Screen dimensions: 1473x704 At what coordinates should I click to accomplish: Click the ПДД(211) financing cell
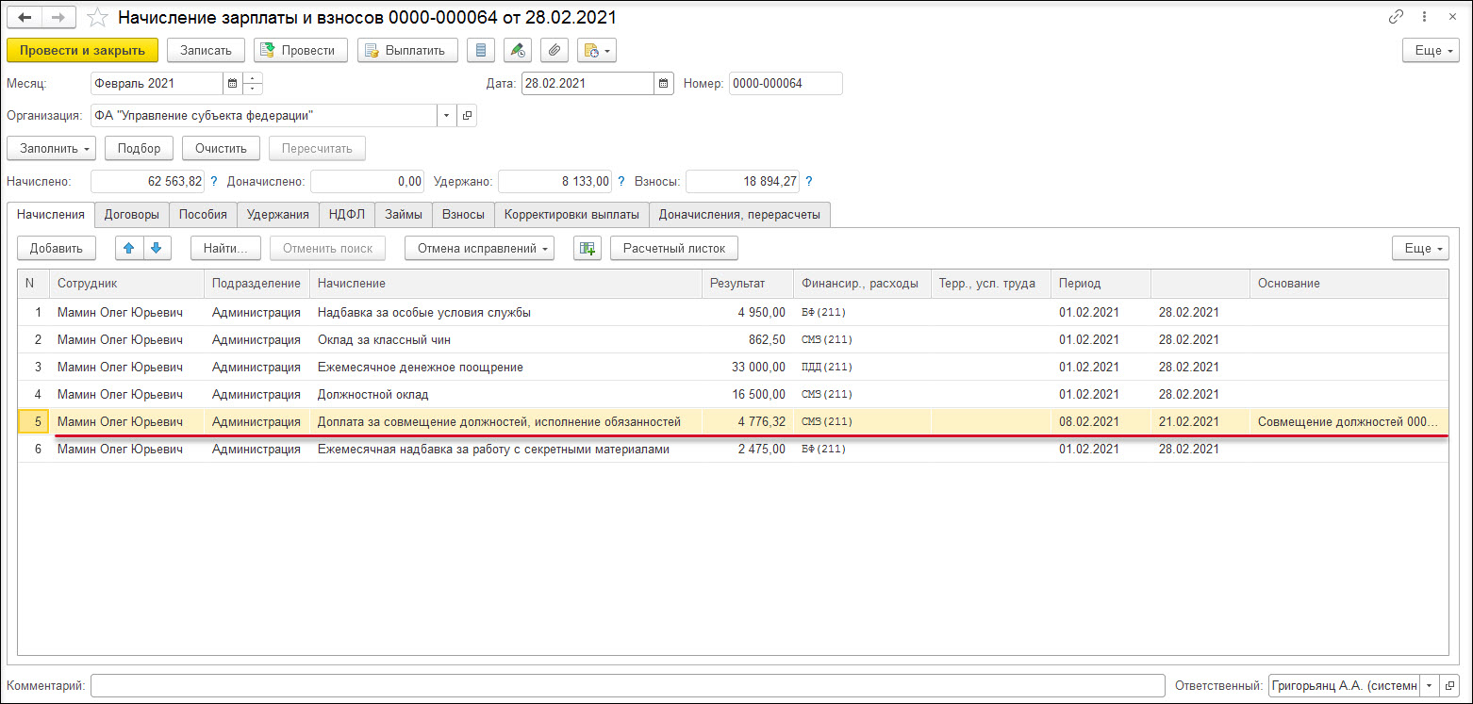[862, 367]
